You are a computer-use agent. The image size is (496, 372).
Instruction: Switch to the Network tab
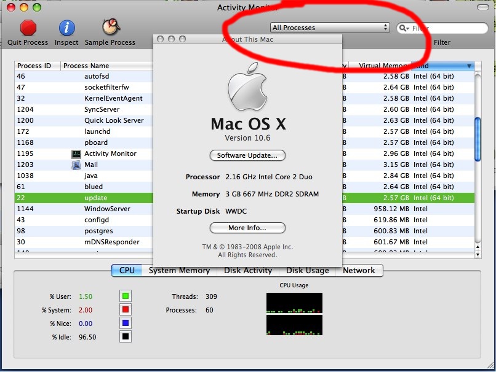tap(359, 270)
